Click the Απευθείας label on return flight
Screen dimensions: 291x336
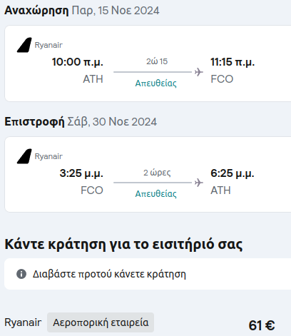pos(156,194)
